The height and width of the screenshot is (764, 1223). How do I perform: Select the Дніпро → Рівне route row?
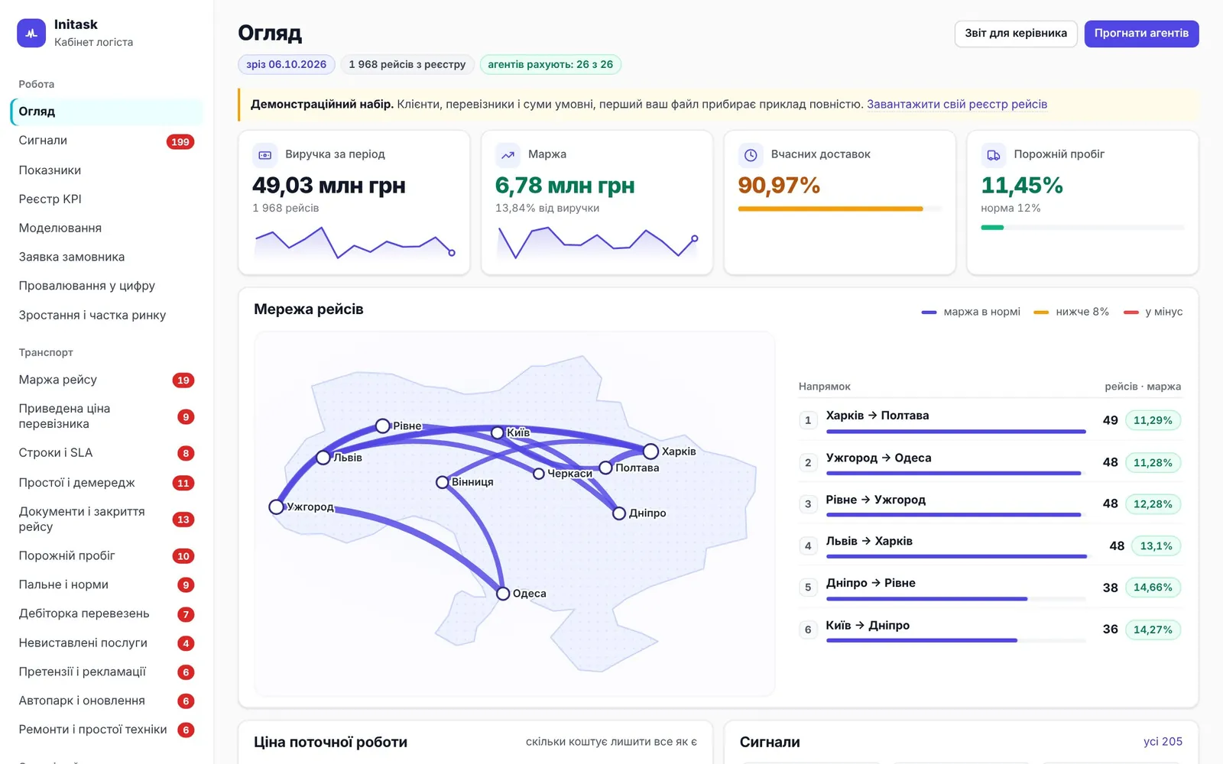coord(990,588)
